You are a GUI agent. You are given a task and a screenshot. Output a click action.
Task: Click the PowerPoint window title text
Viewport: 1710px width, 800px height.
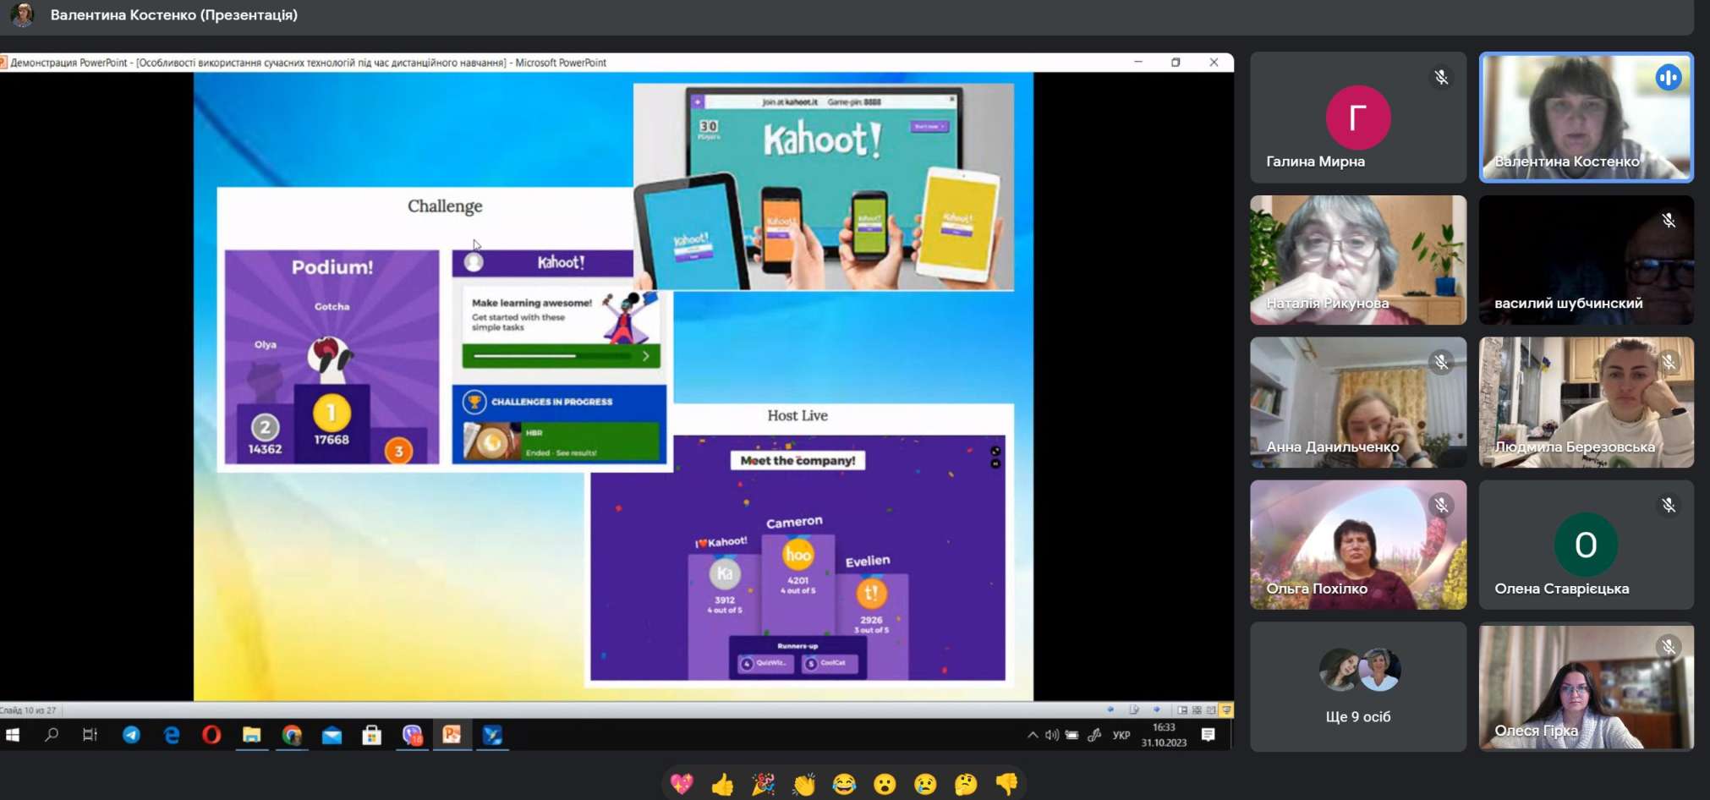coord(309,63)
